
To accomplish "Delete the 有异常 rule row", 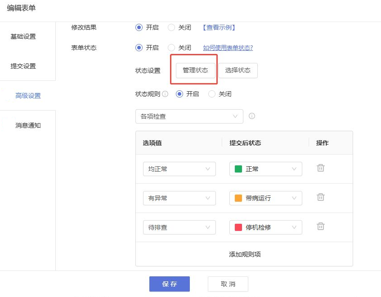I will [320, 197].
